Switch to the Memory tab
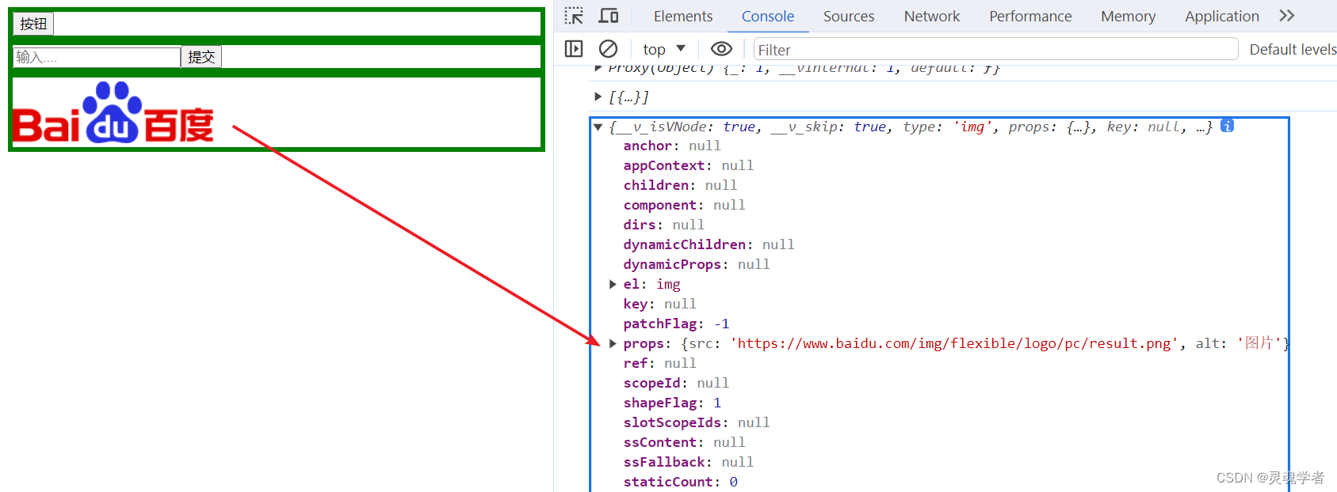The image size is (1337, 492). coord(1129,16)
